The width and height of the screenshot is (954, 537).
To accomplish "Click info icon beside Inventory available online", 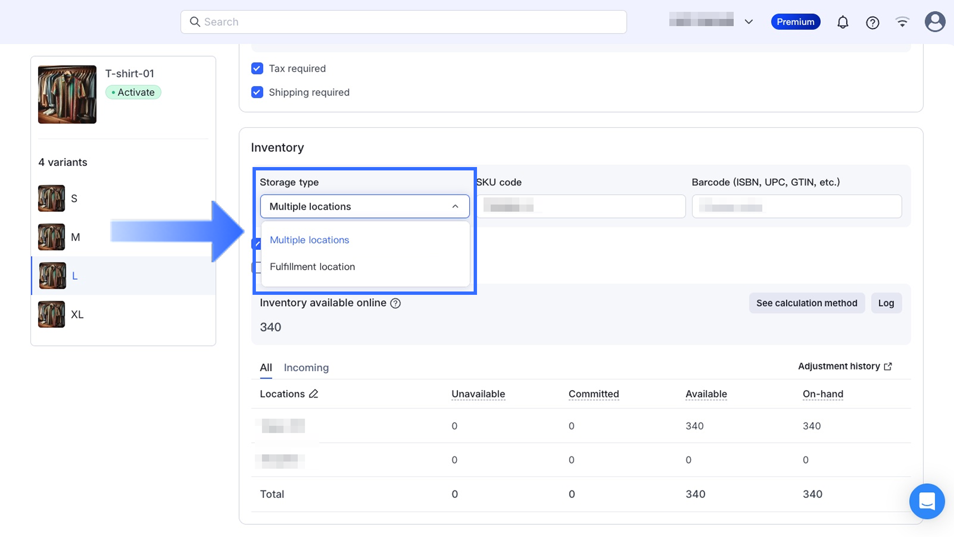I will pyautogui.click(x=396, y=303).
